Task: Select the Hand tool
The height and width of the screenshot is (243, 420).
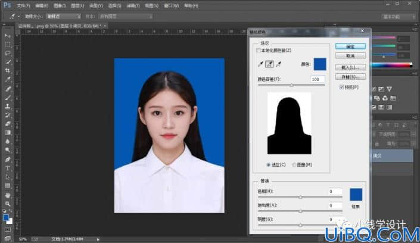Action: coord(8,195)
